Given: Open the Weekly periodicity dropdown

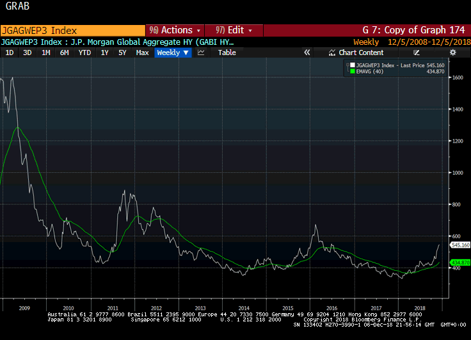Looking at the screenshot, I should pyautogui.click(x=173, y=53).
